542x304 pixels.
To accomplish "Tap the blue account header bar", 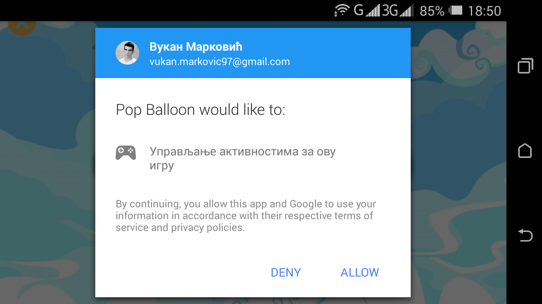I will point(253,53).
